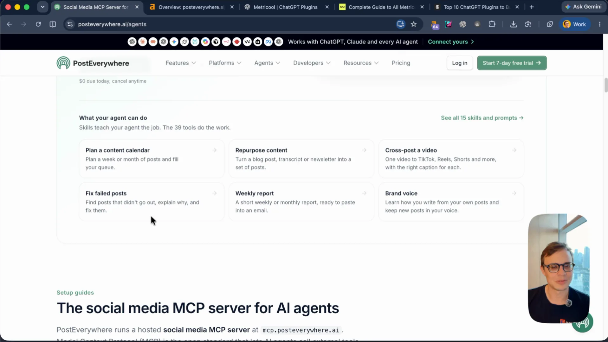Click the Connect yours link
Viewport: 608px width, 342px height.
coord(451,42)
